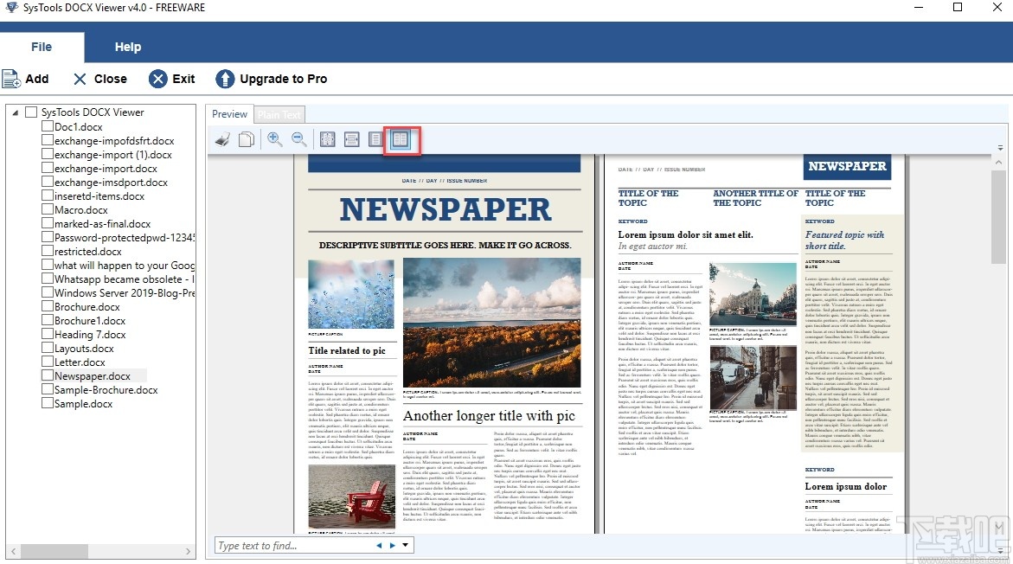Enable two-page layout view icon
Screen dimensions: 1013x564
tap(401, 138)
